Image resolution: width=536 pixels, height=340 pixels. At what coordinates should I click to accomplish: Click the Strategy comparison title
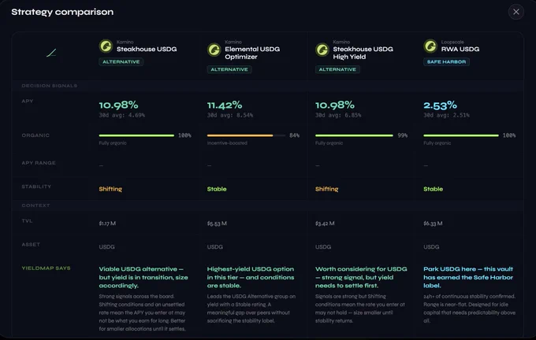[62, 12]
